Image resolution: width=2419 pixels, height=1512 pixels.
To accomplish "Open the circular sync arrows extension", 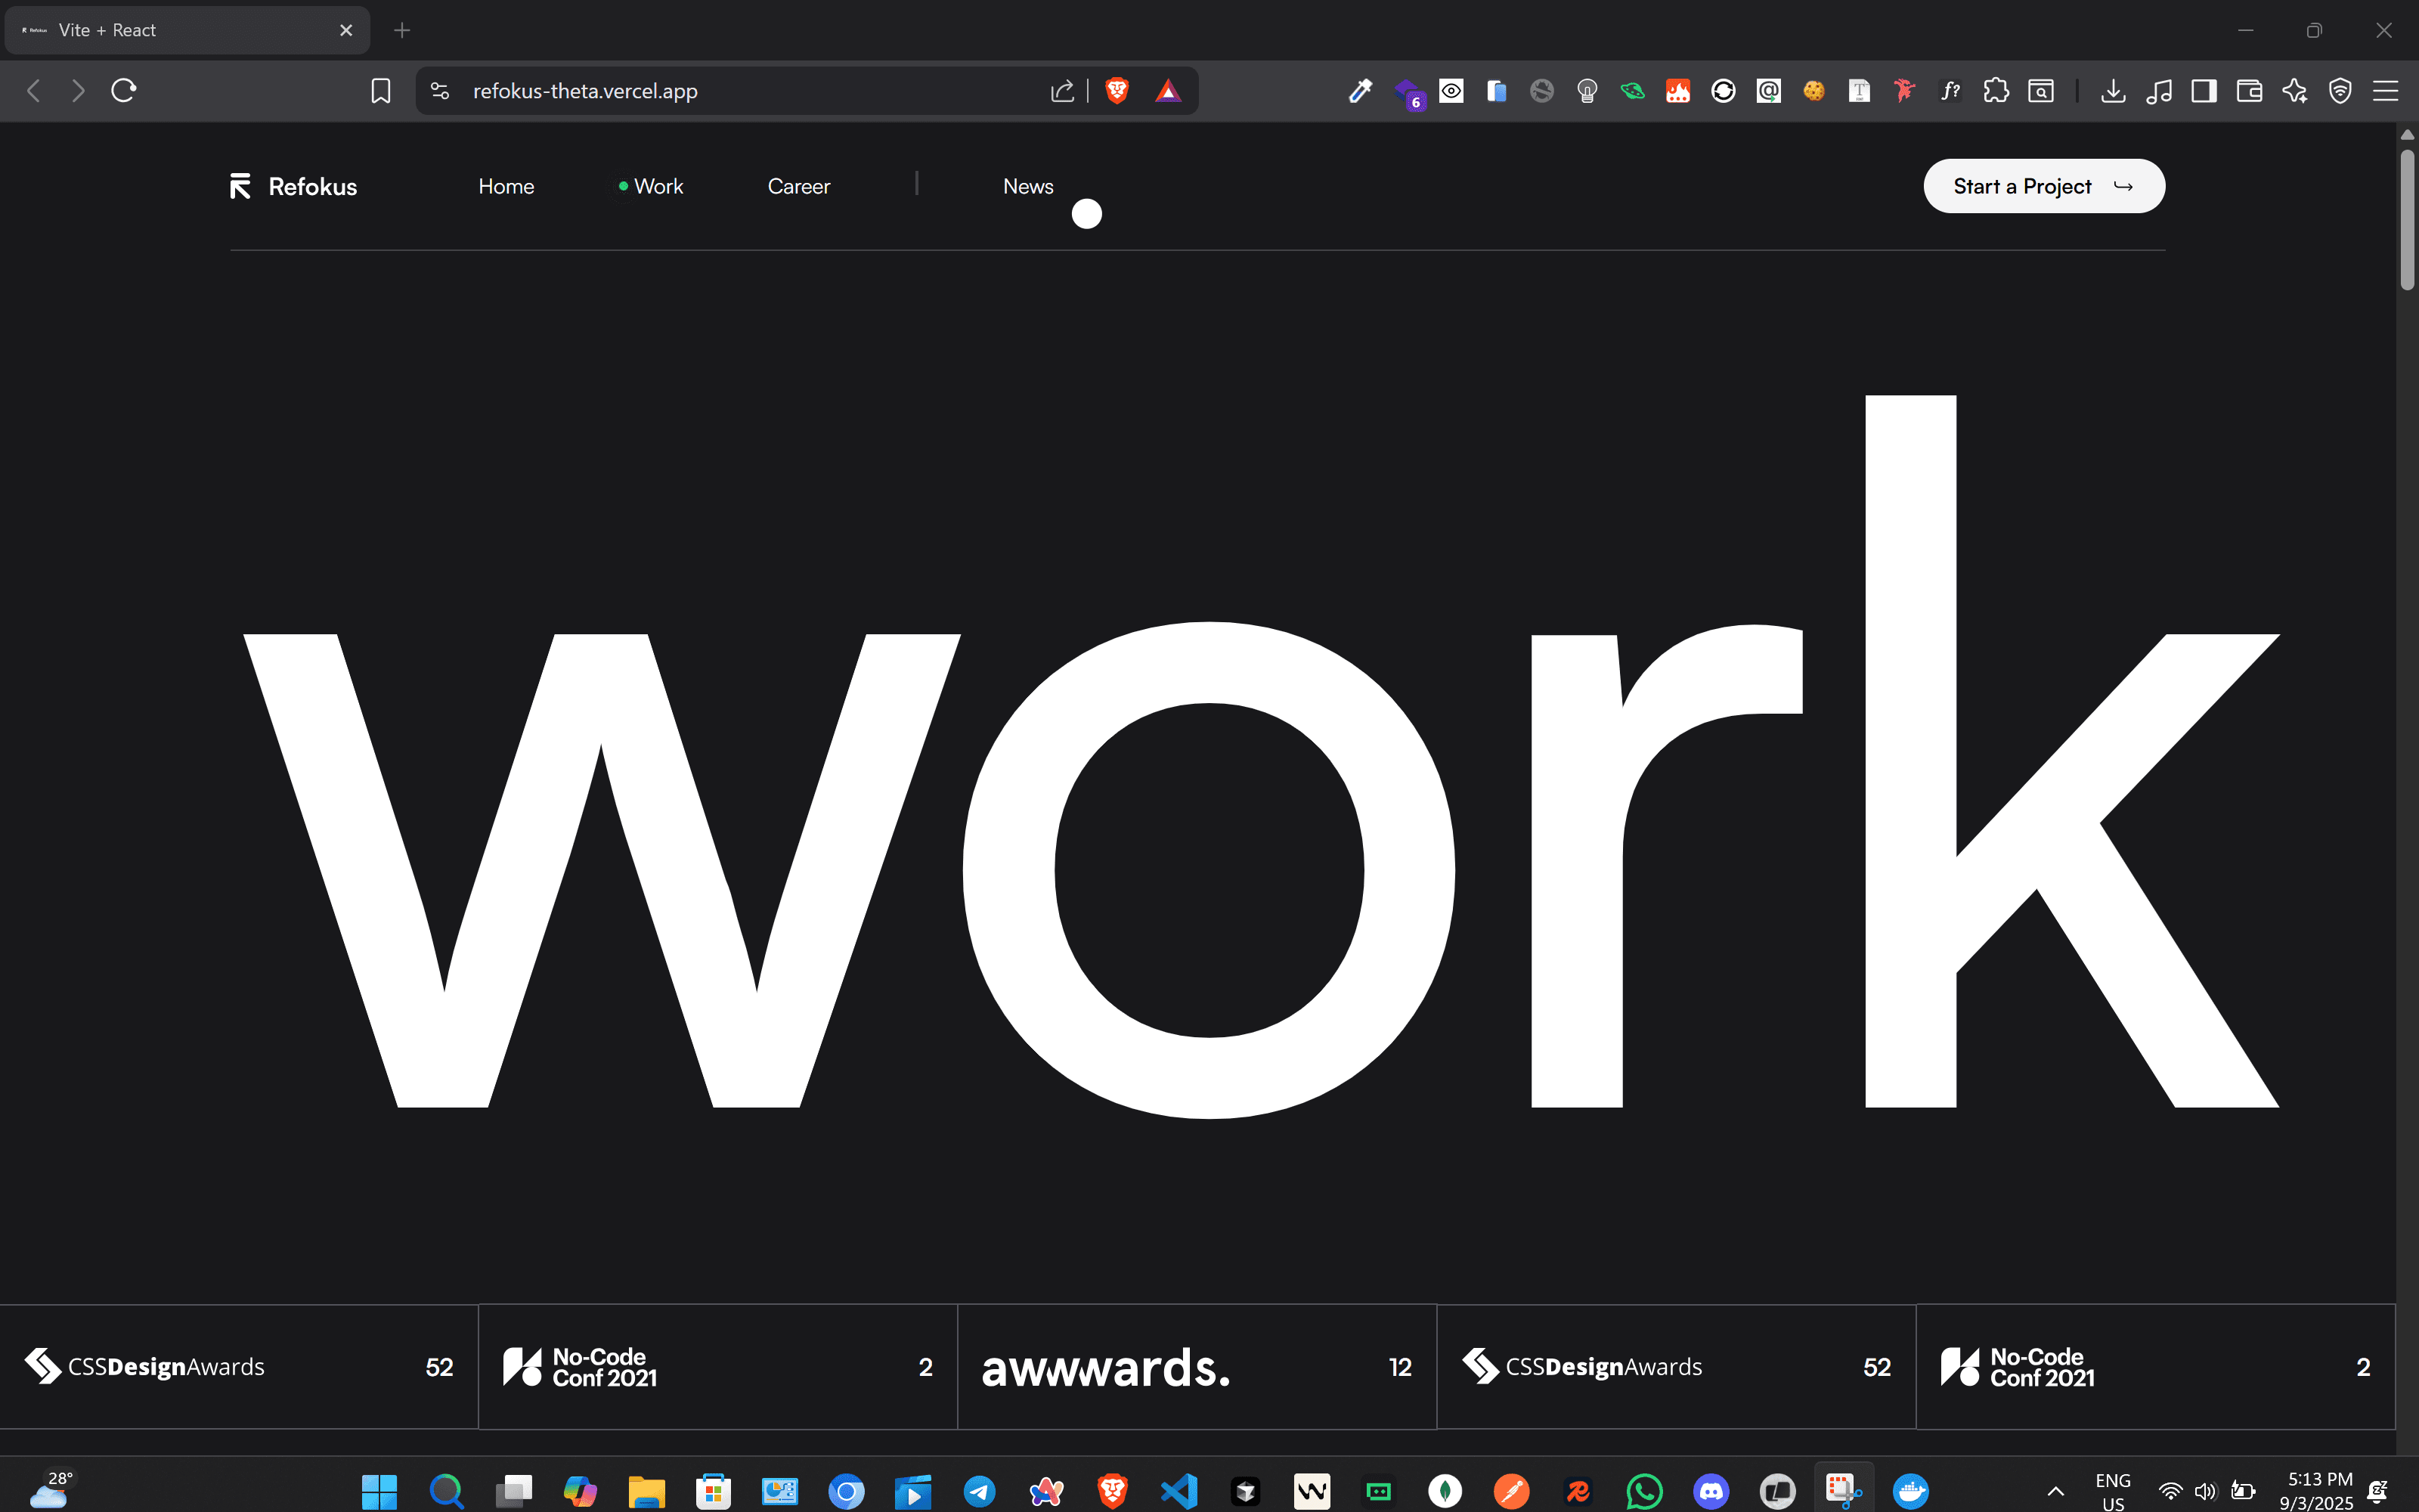I will (1724, 91).
